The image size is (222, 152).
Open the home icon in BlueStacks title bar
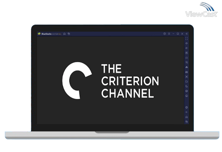[65, 34]
